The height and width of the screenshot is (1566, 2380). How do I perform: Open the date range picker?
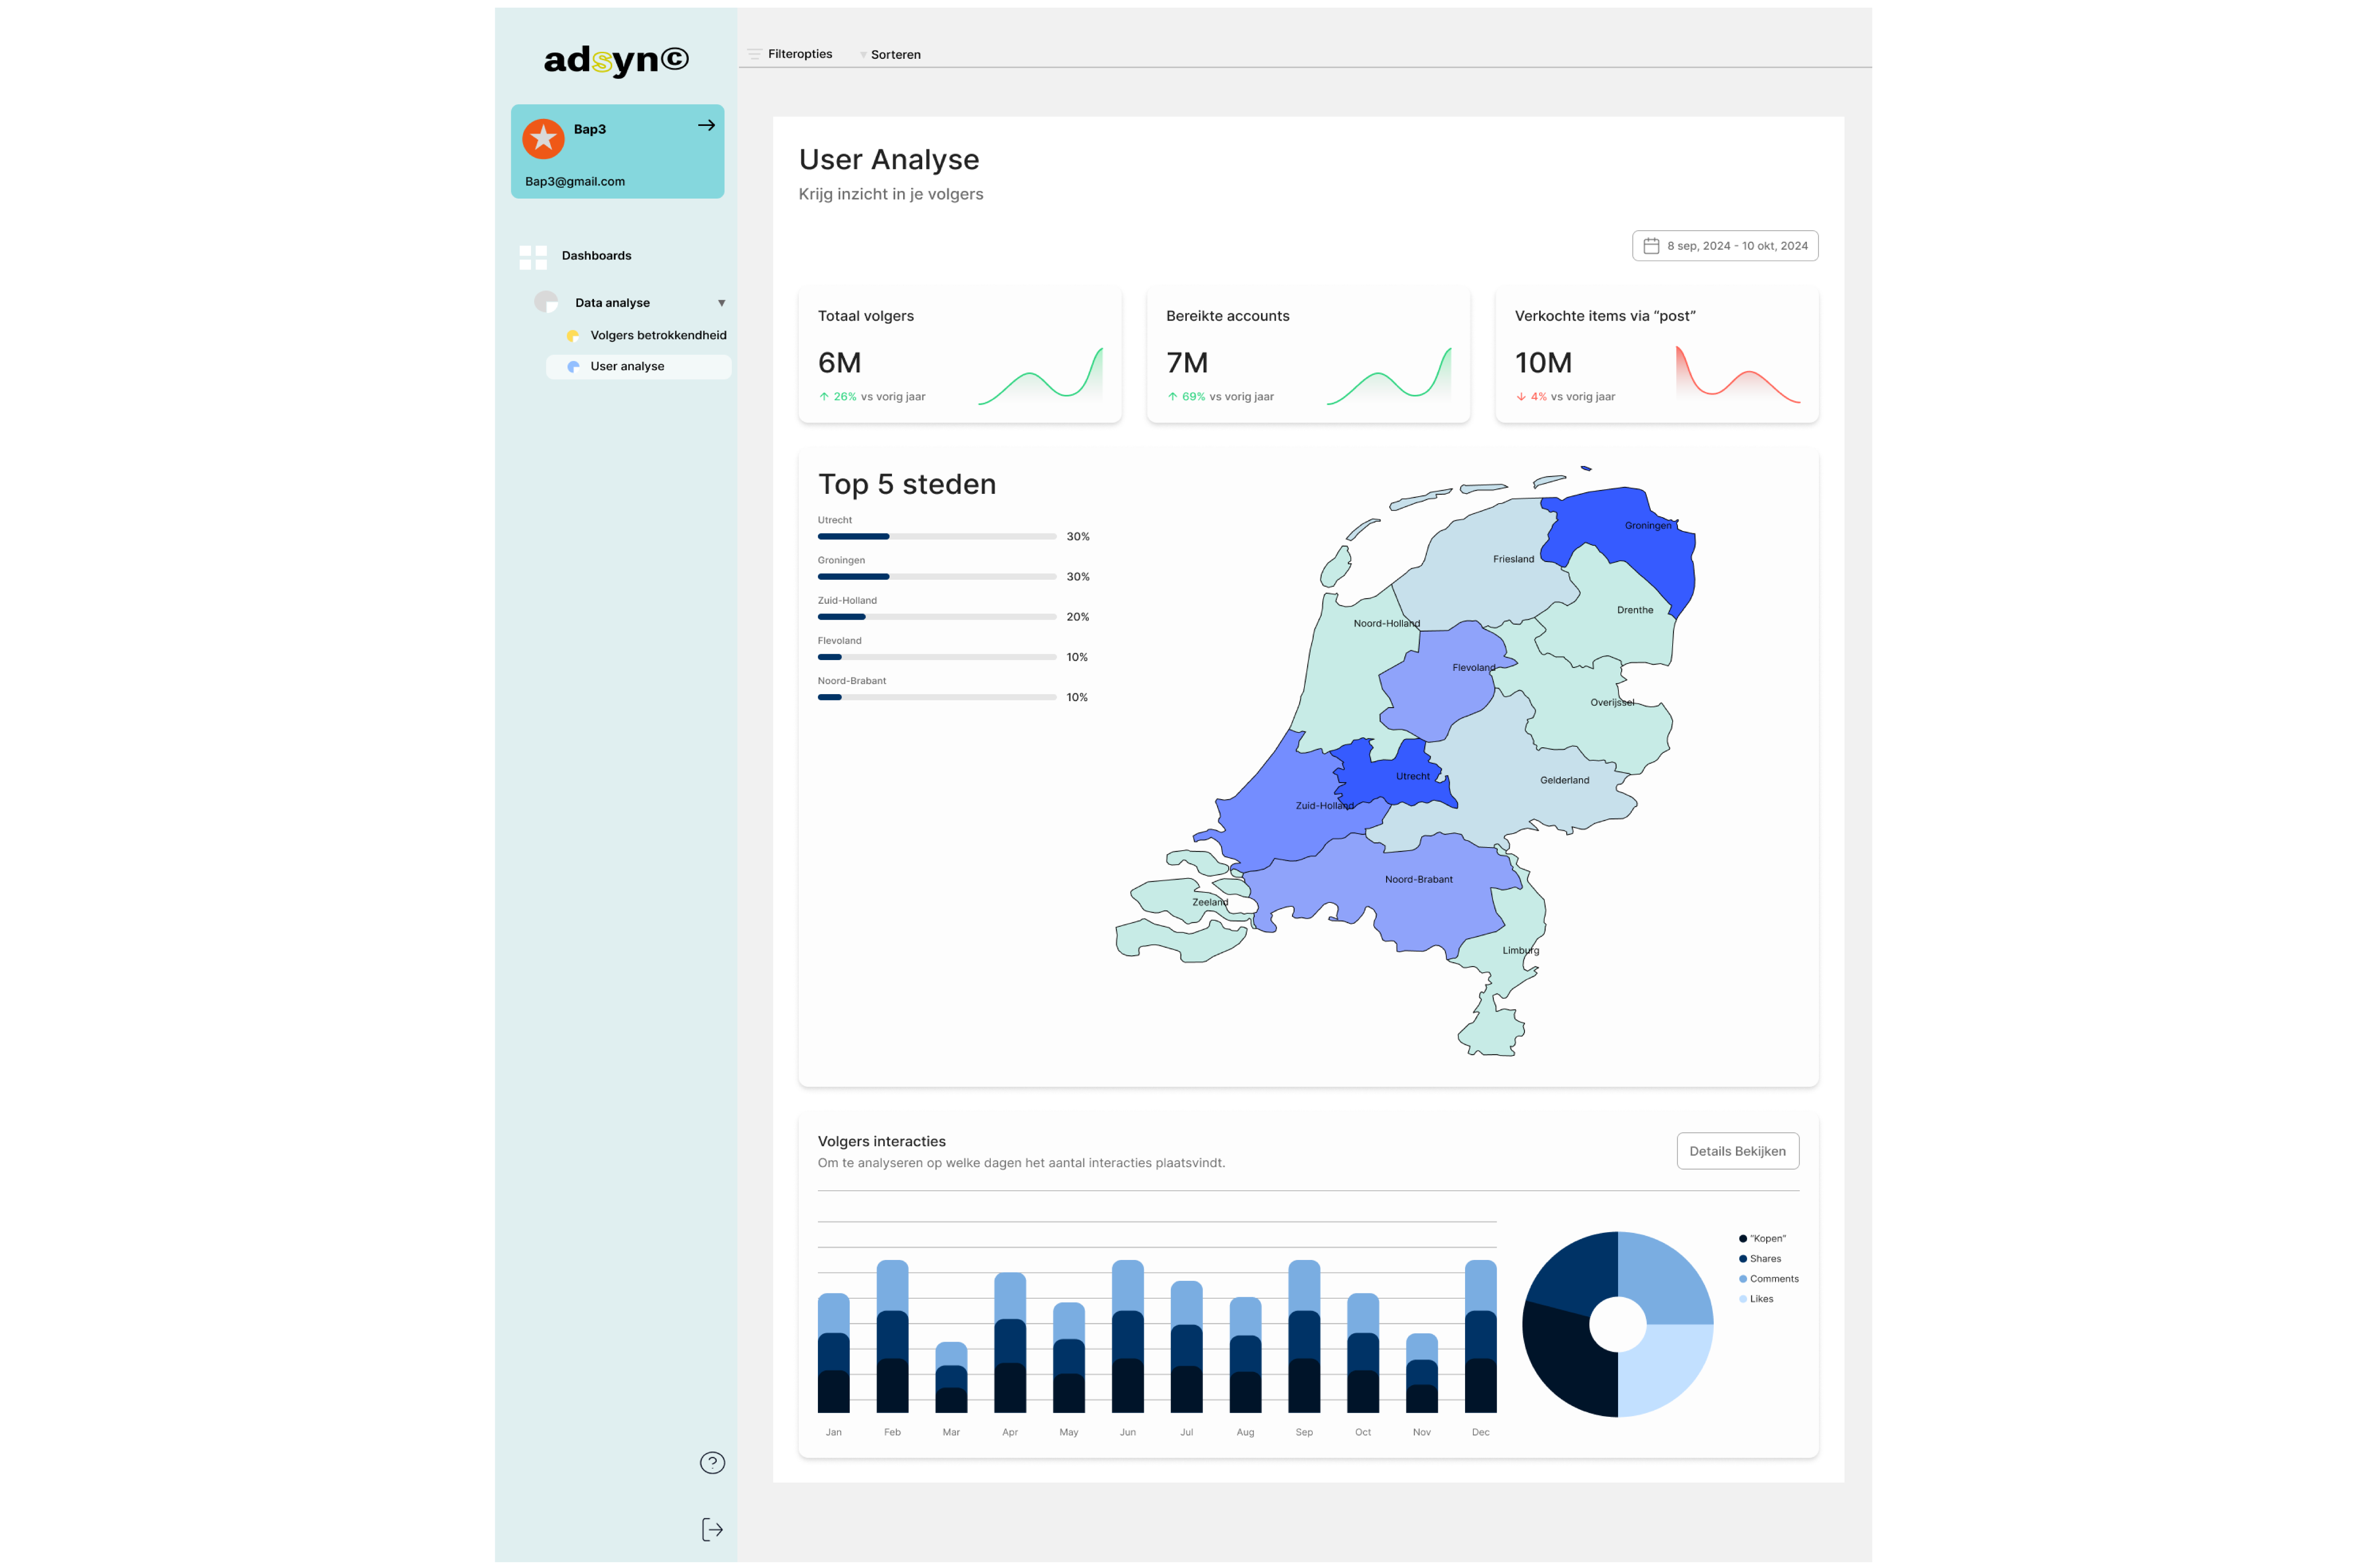click(1725, 246)
